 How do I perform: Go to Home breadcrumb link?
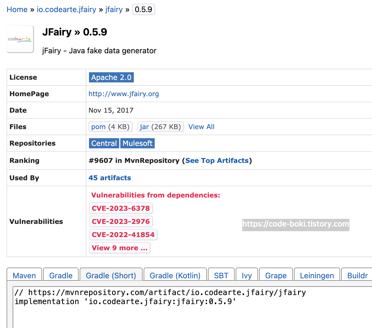click(17, 9)
